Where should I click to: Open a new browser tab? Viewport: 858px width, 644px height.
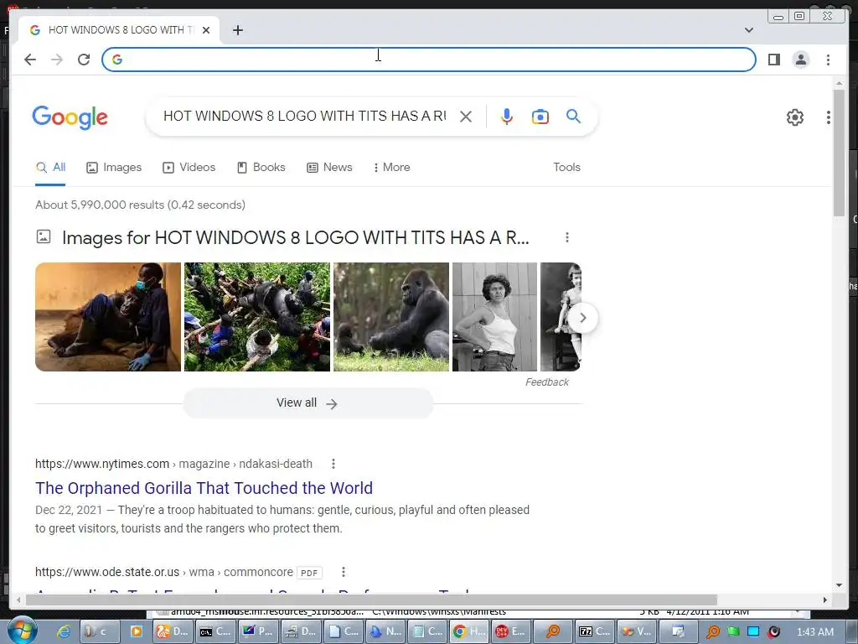237,30
